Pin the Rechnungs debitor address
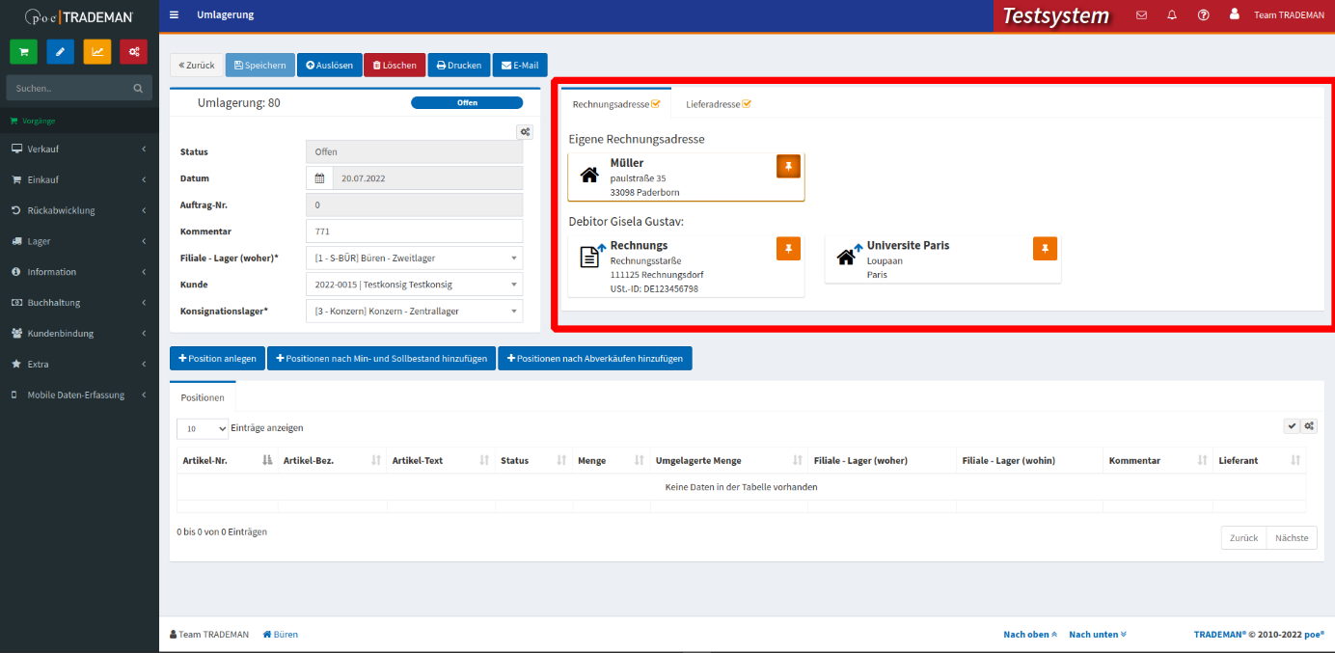This screenshot has height=653, width=1335. click(788, 249)
